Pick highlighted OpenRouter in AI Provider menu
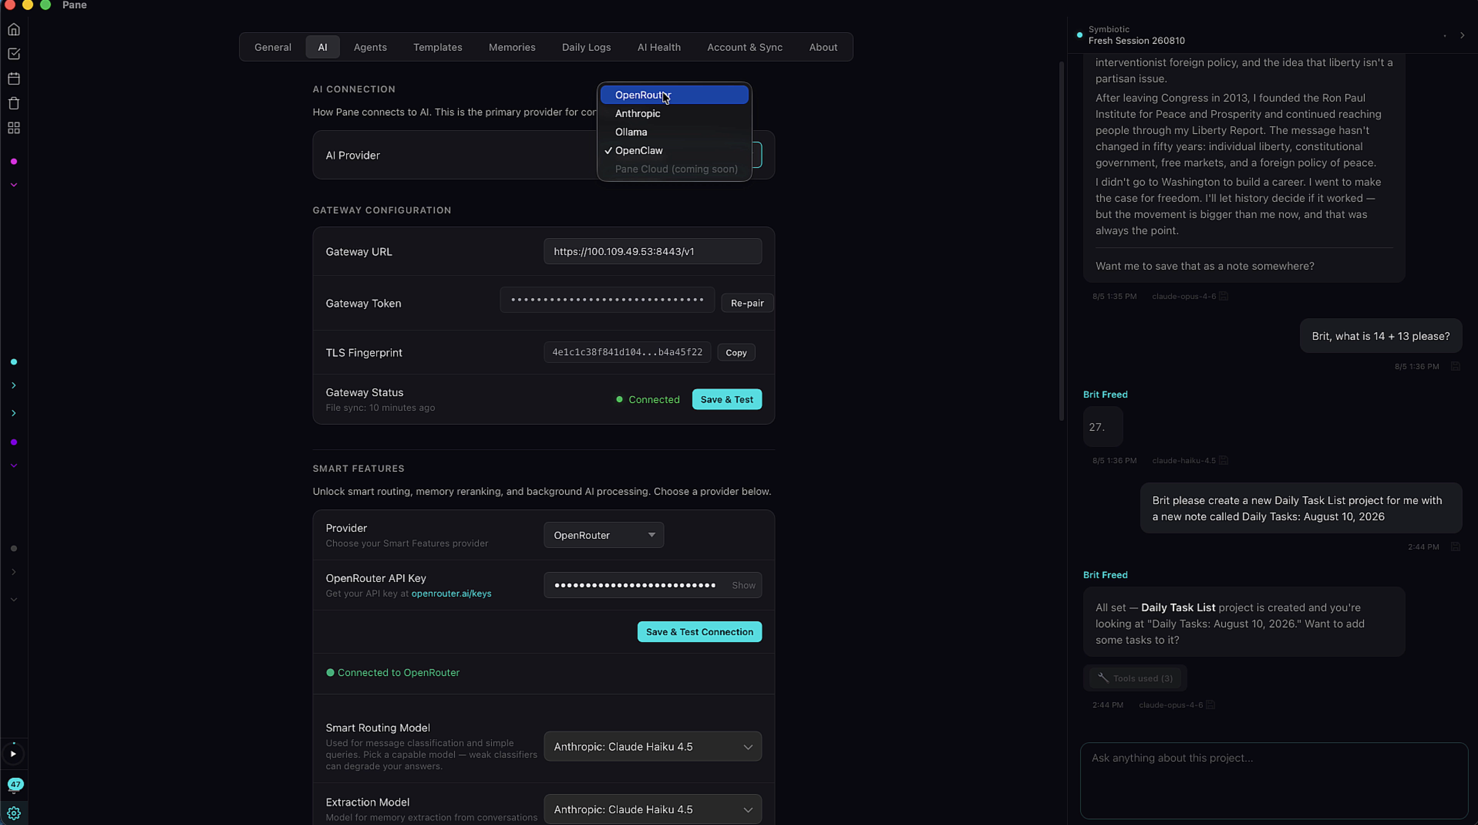Screen dimensions: 1478x825 click(x=674, y=95)
